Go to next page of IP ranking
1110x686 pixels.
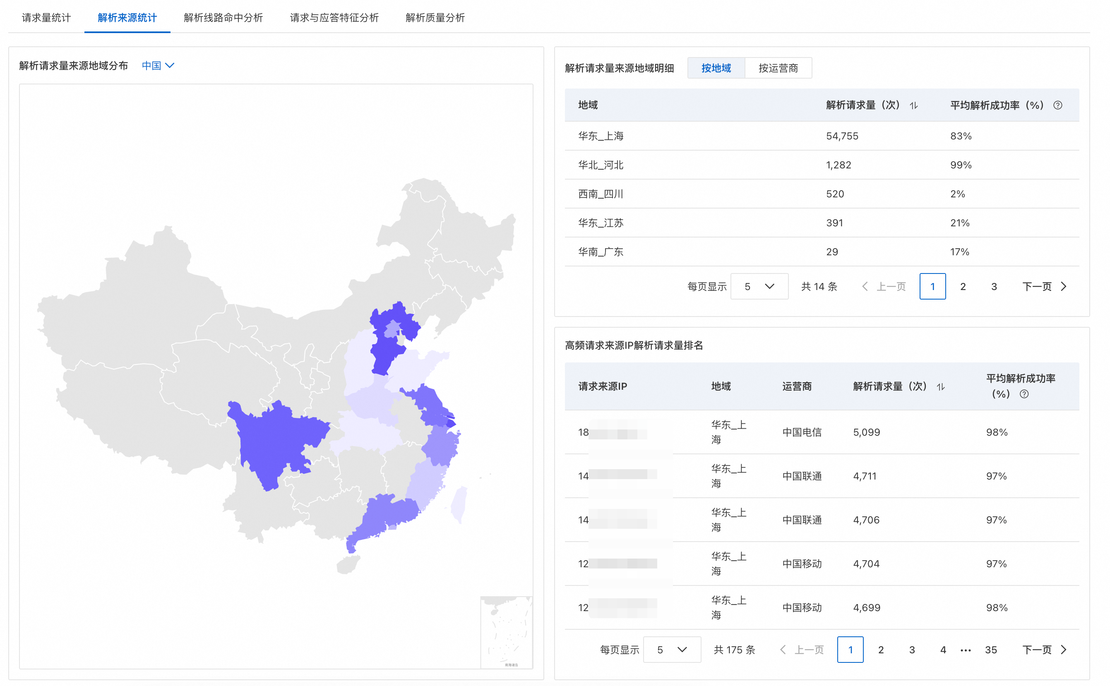point(1044,650)
